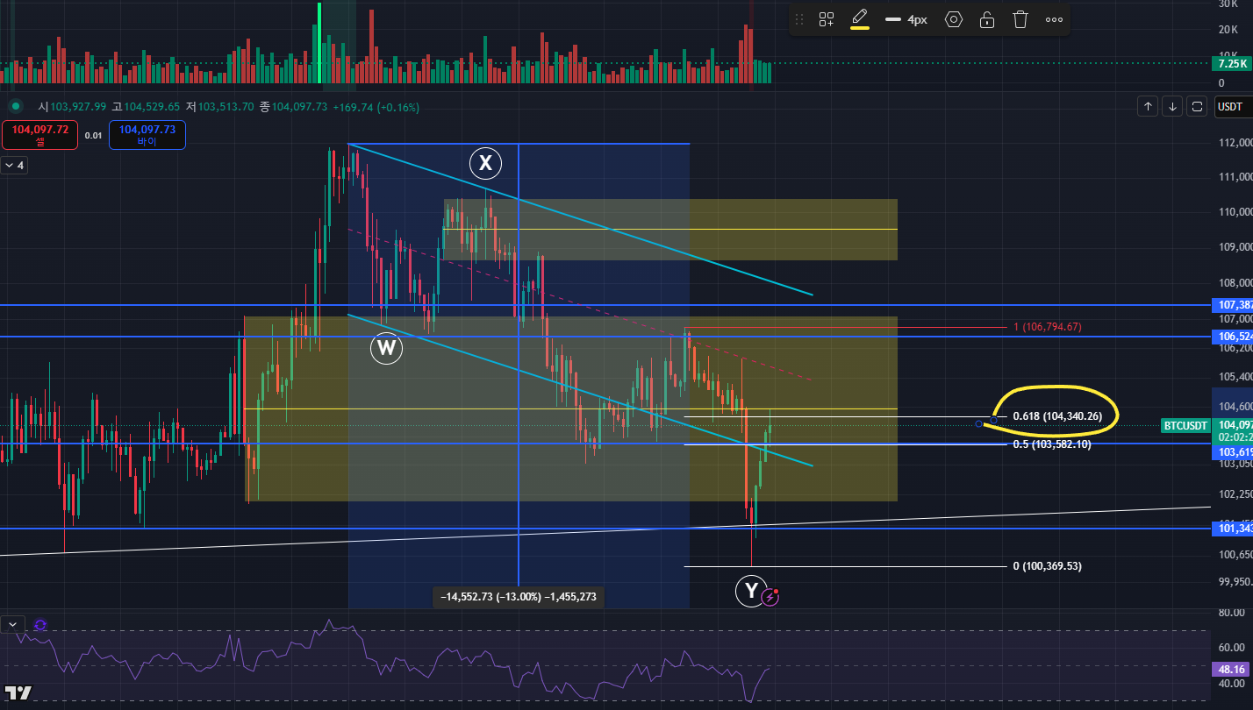Click the purple RSI indicator refresh icon
This screenshot has height=710, width=1253.
point(40,625)
